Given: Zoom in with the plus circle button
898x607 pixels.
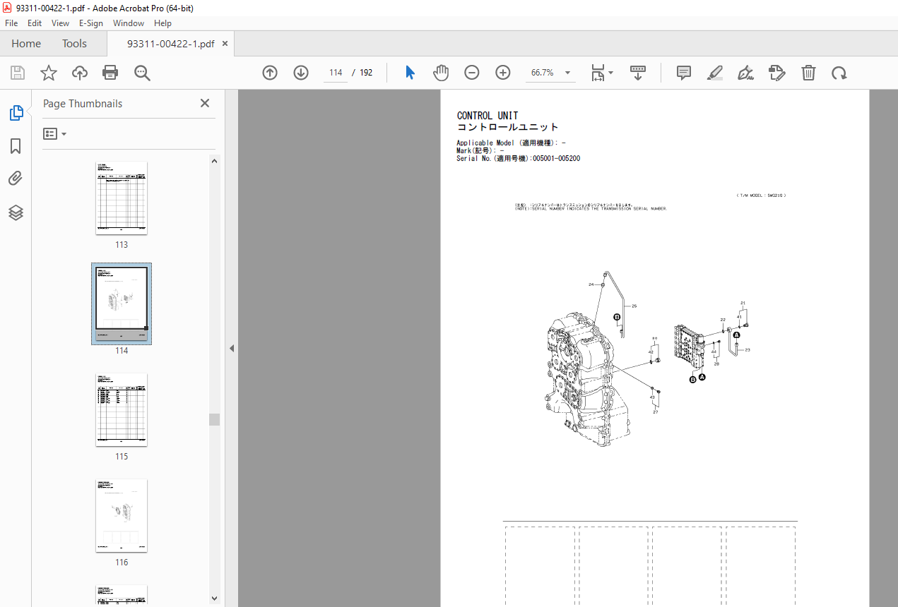Looking at the screenshot, I should pos(503,73).
